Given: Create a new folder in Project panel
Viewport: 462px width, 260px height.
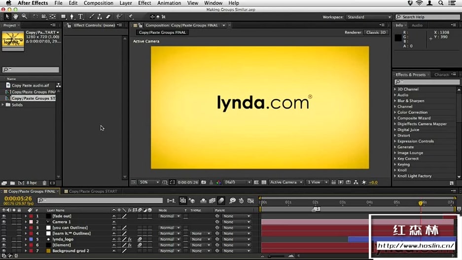Looking at the screenshot, I should (x=12, y=183).
